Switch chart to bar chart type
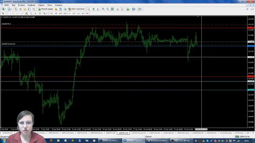The width and height of the screenshot is (255, 143). [x=89, y=9]
